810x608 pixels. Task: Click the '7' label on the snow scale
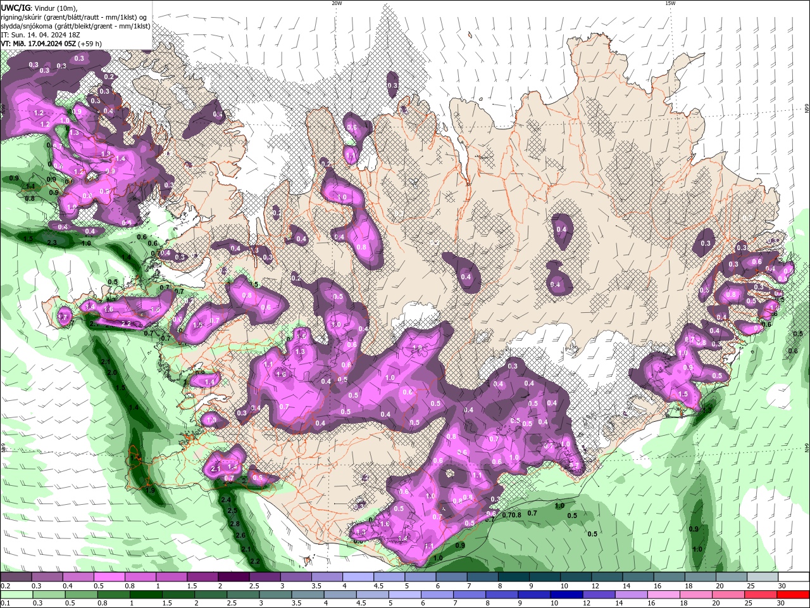468,586
